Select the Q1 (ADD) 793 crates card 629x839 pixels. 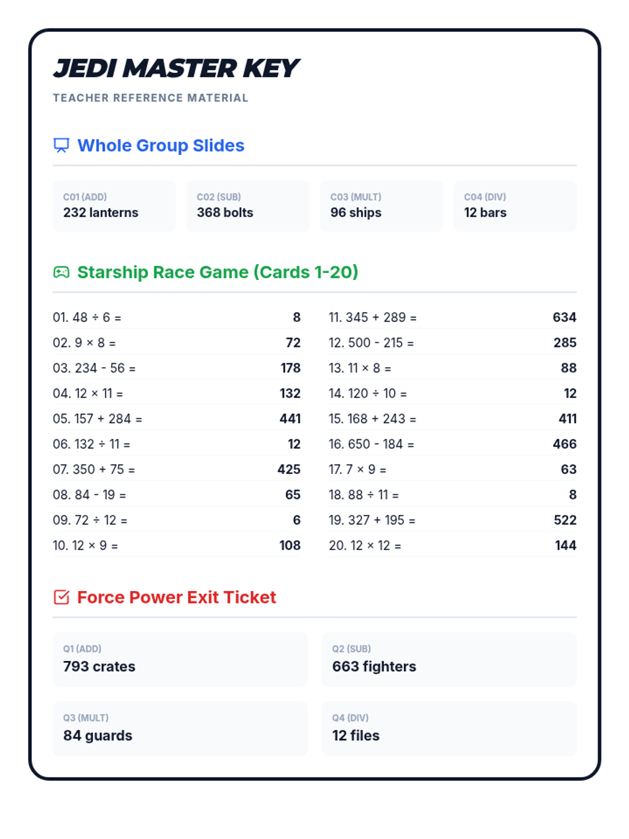click(180, 659)
